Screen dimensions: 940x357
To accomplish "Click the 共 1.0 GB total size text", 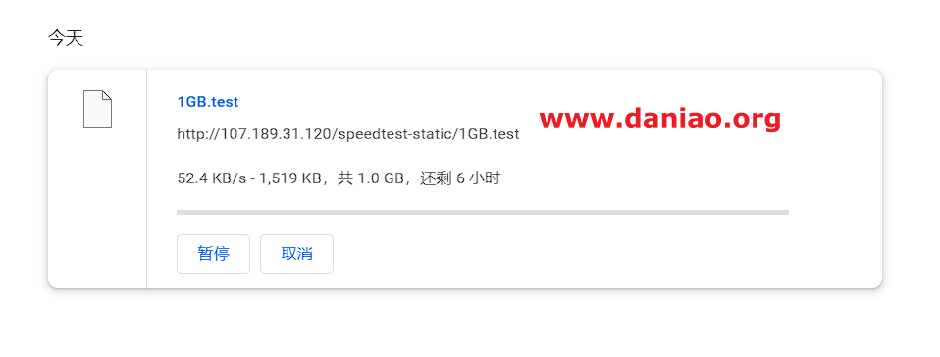I will [370, 178].
